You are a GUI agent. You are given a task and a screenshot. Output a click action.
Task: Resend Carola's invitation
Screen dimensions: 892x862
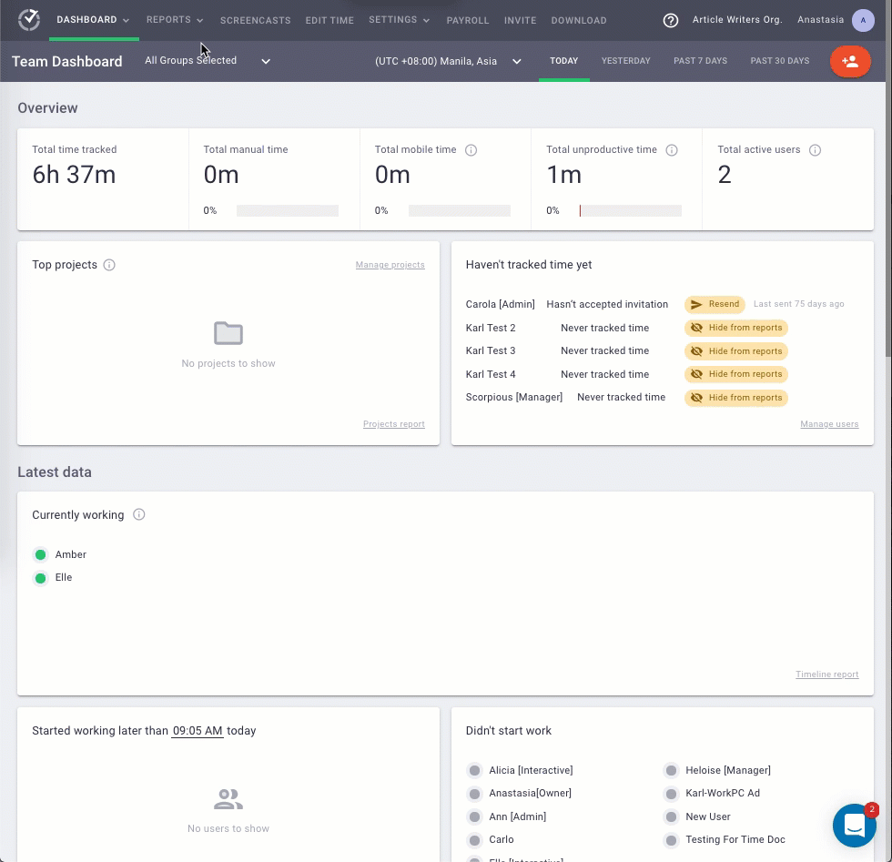714,304
